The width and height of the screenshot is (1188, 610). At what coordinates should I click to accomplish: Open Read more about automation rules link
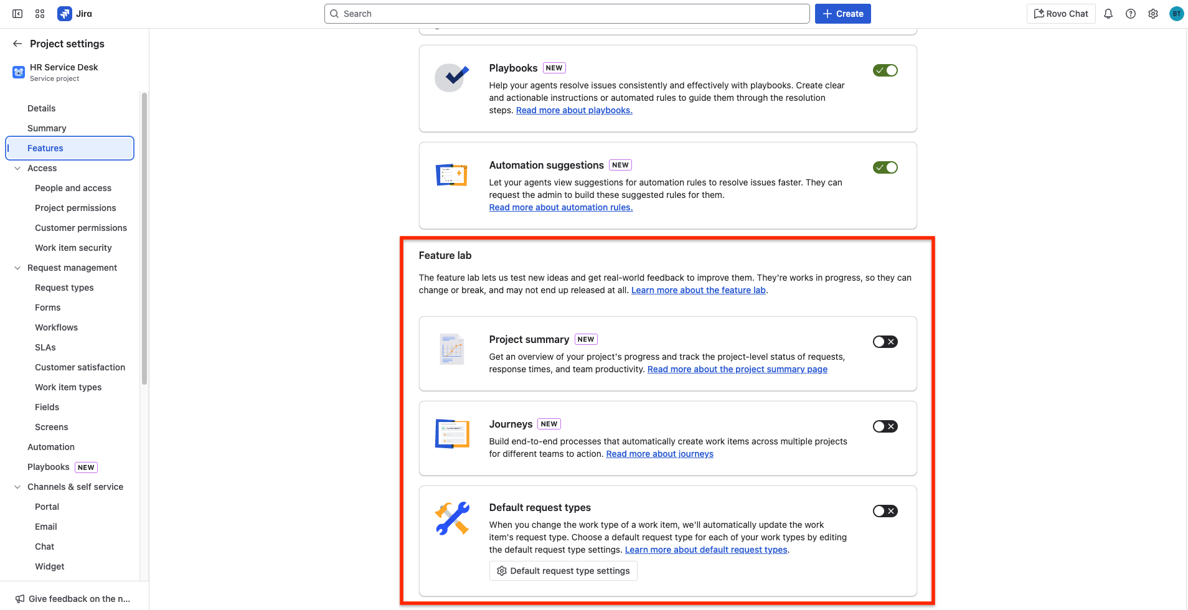click(561, 207)
